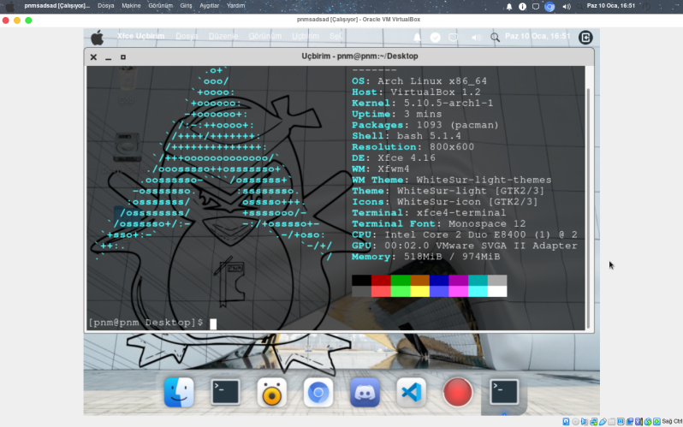The height and width of the screenshot is (427, 683).
Task: Click the Packages: 1093 (pacman) line
Action: click(x=425, y=125)
